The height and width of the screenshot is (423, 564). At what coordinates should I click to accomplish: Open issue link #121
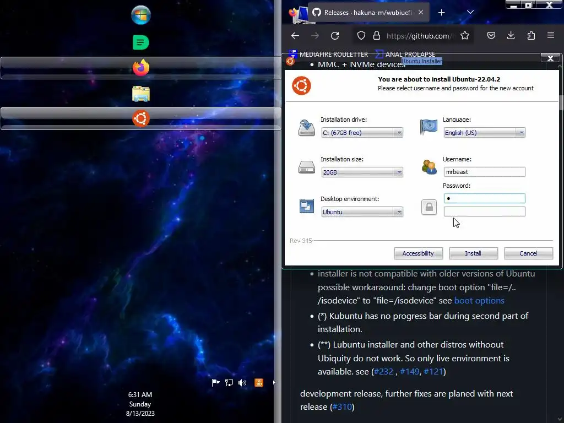433,372
